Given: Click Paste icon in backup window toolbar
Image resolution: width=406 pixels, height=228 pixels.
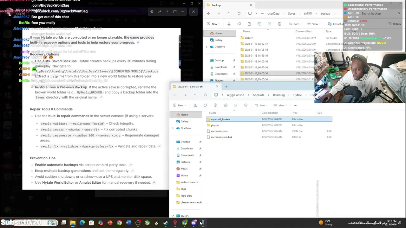Looking at the screenshot, I should coord(249,24).
